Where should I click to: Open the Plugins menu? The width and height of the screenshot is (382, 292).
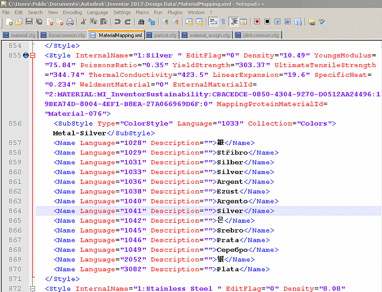175,12
